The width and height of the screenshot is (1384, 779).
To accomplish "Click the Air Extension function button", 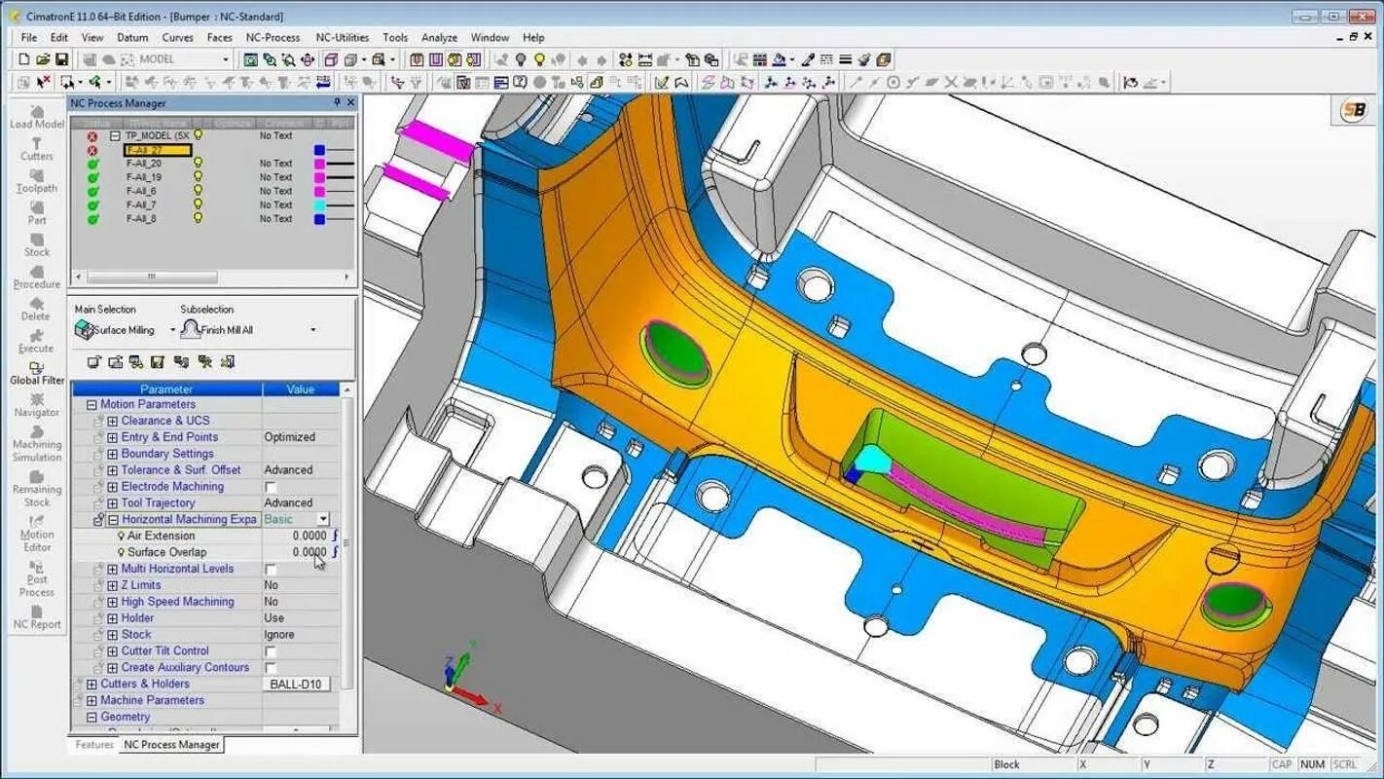I will [x=335, y=536].
